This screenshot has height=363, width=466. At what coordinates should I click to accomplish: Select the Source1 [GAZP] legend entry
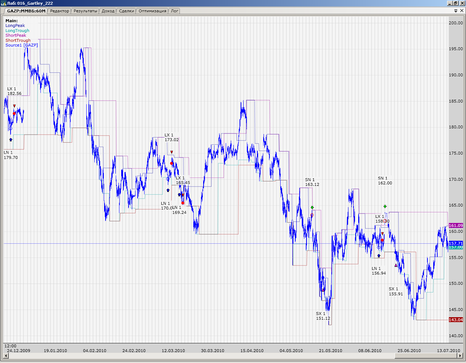pyautogui.click(x=21, y=45)
